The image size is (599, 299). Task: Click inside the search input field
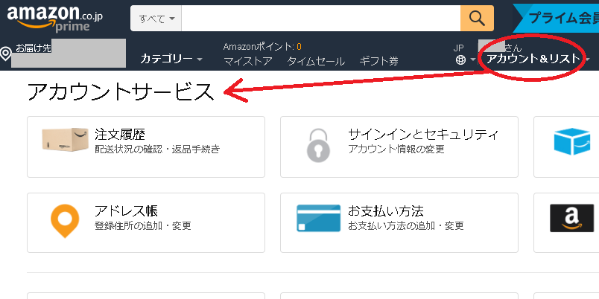[321, 19]
